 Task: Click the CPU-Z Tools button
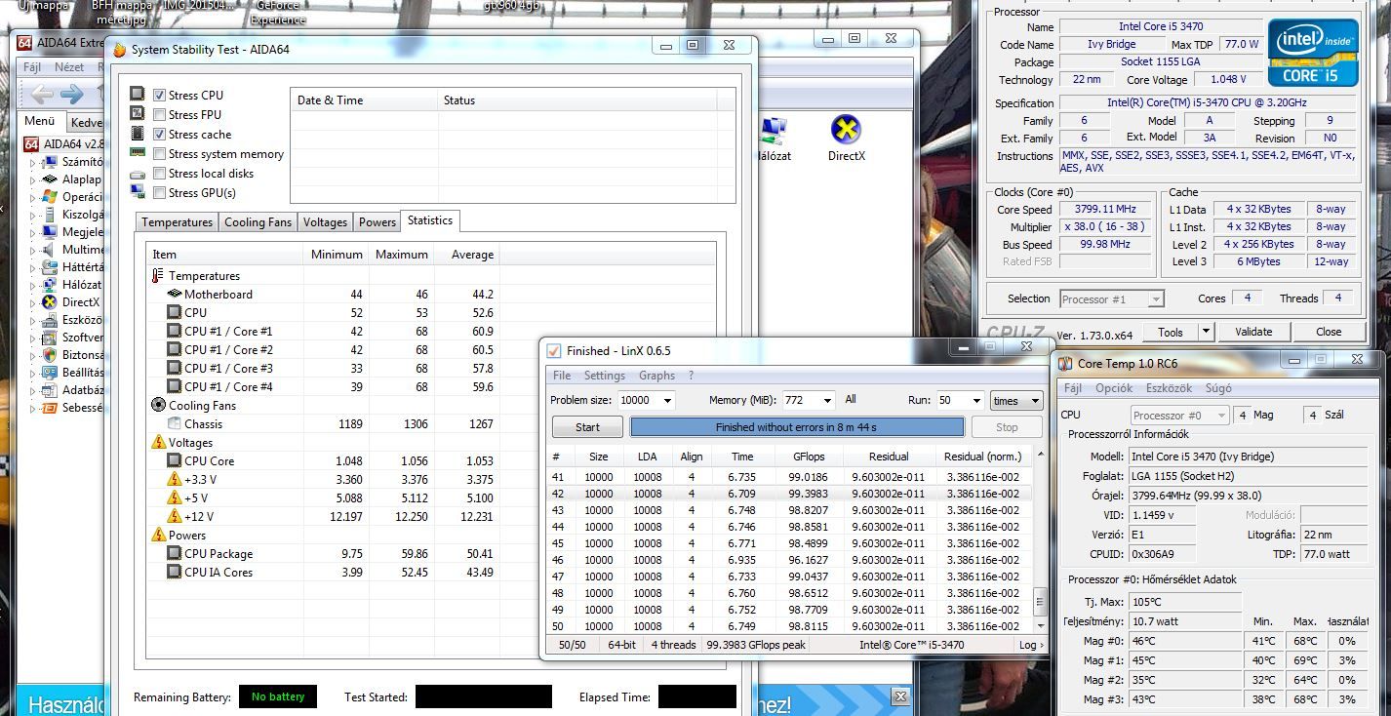pyautogui.click(x=1170, y=332)
